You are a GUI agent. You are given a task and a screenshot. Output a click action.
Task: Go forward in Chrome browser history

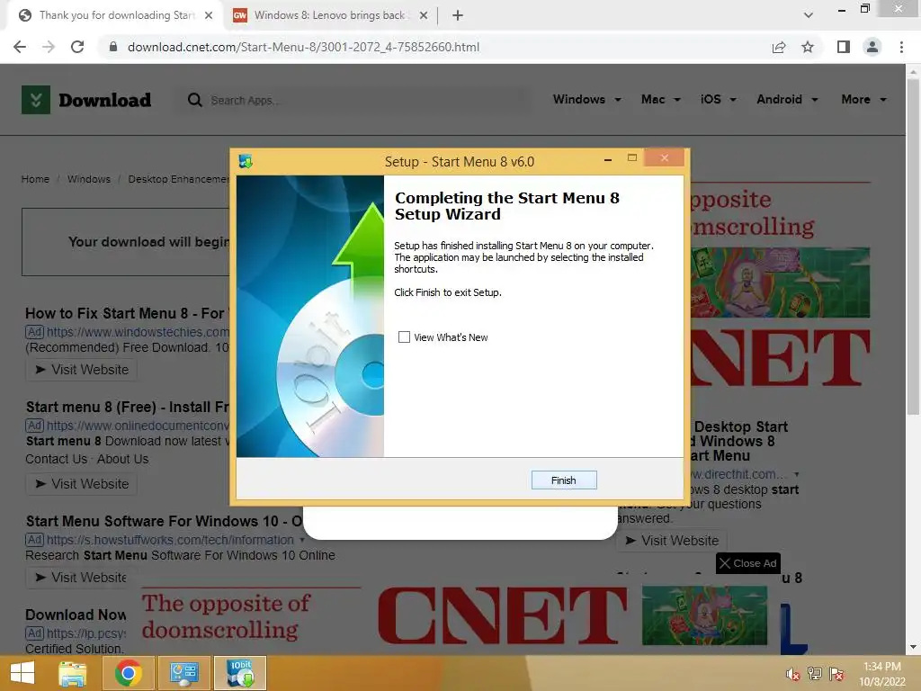49,47
